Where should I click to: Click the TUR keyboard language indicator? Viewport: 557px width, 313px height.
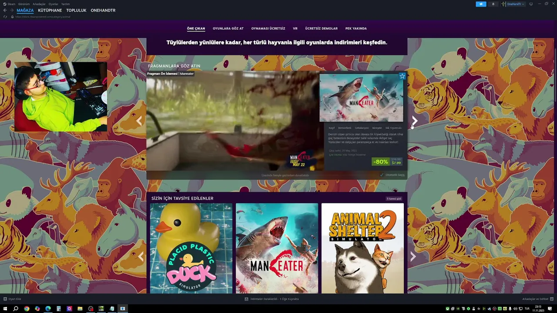click(x=527, y=309)
